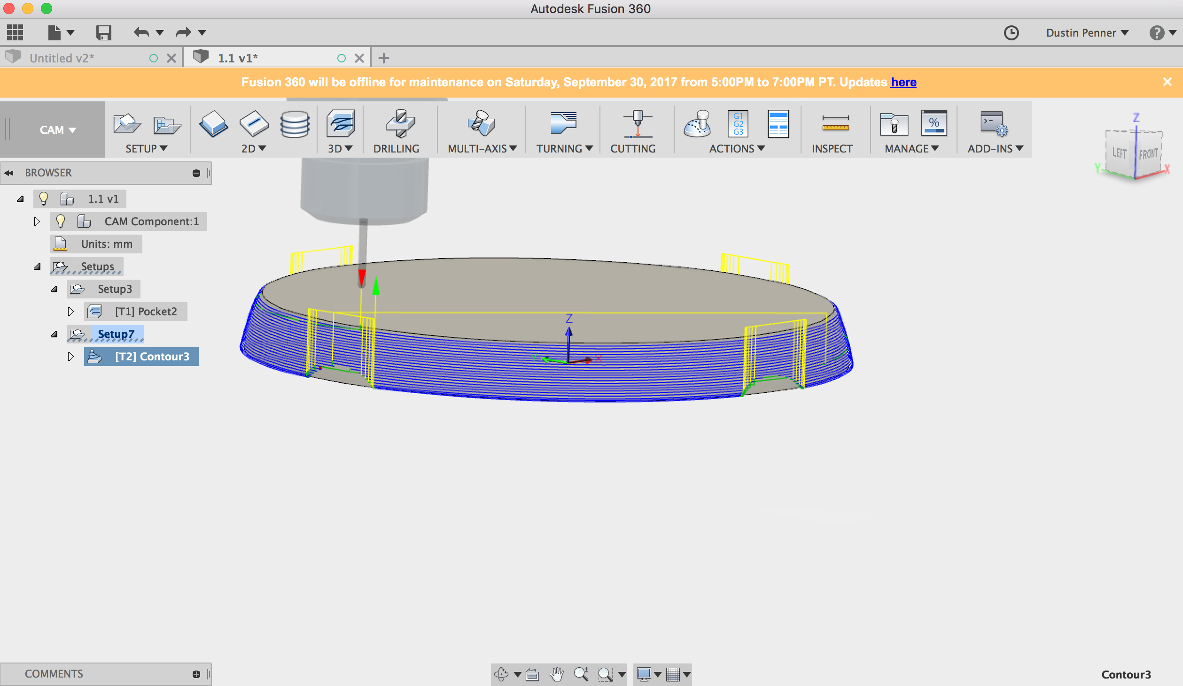Toggle visibility bulb of CAM Component:1
This screenshot has height=686, width=1183.
point(61,221)
